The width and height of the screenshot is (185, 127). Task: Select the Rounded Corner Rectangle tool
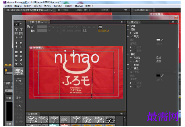[x=21, y=52]
